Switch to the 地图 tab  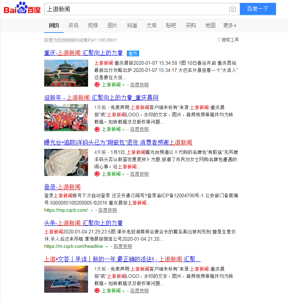point(210,25)
